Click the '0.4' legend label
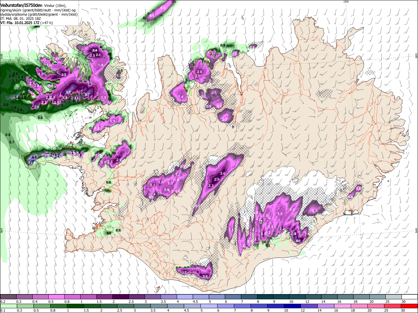The image size is (418, 313). pos(35,302)
